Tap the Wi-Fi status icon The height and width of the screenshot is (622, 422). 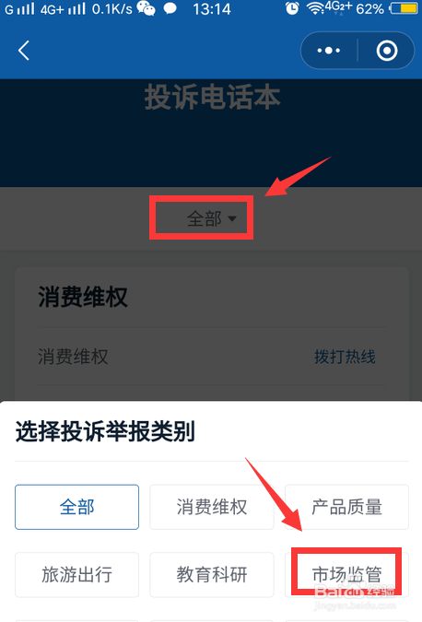(316, 8)
